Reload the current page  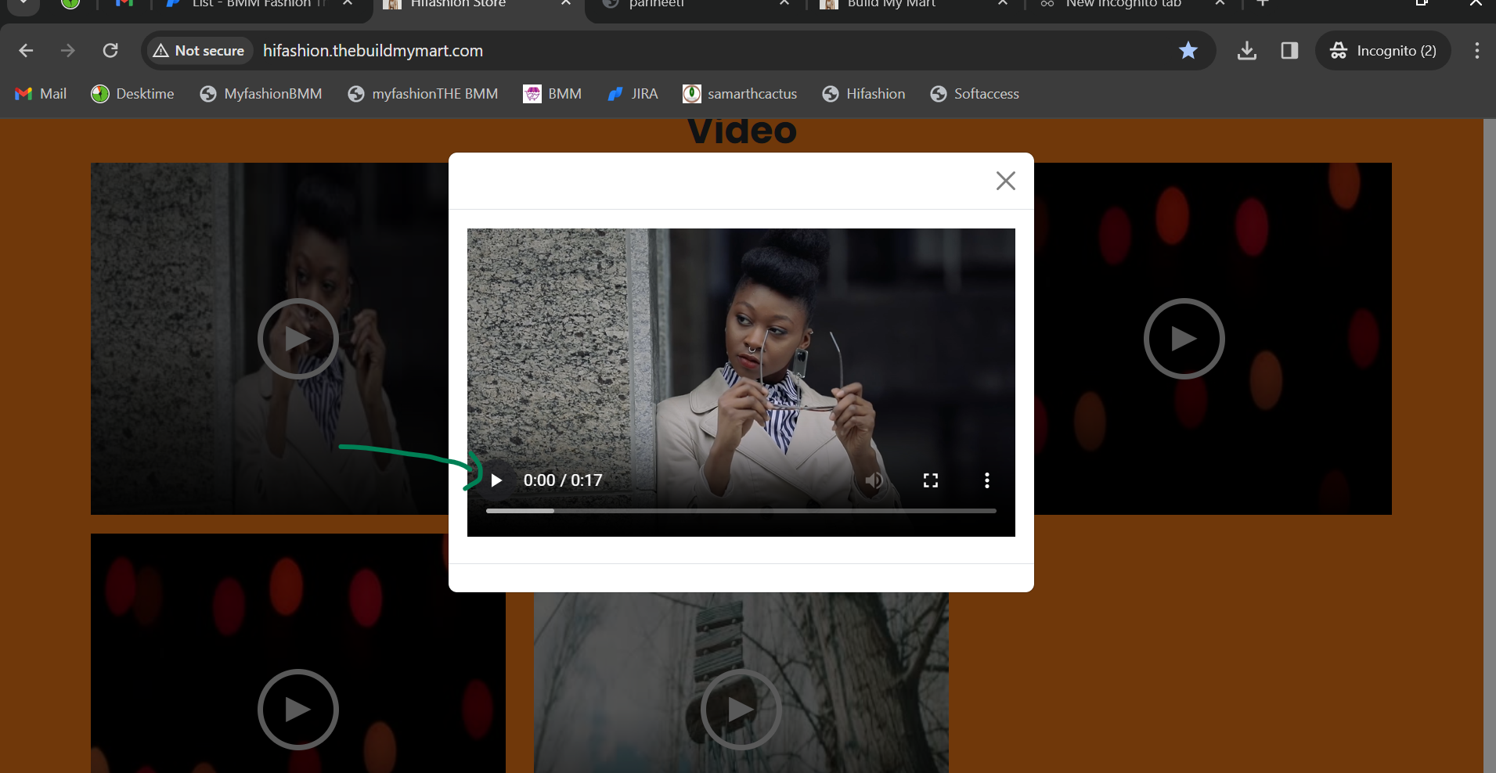(110, 51)
